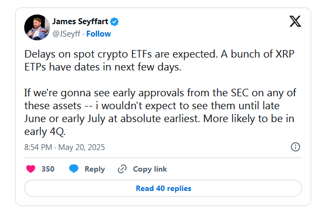Open the X logo in the tweet corner
Image resolution: width=323 pixels, height=213 pixels.
coord(295,21)
